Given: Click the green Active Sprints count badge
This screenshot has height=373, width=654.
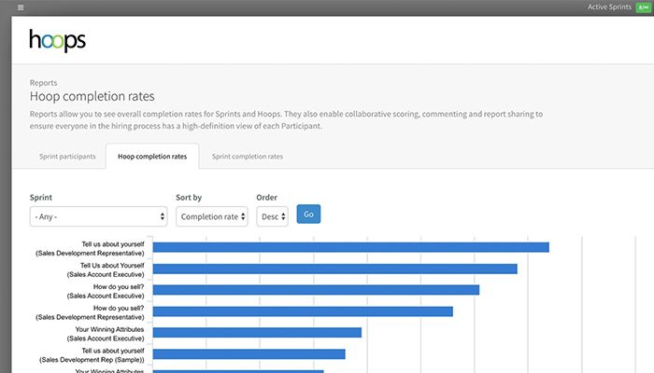Looking at the screenshot, I should pos(642,7).
